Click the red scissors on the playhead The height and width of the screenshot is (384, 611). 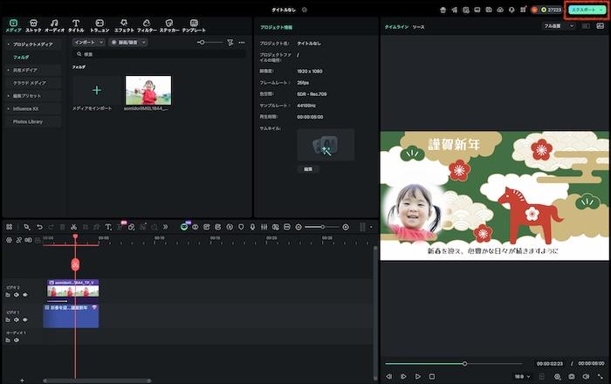(x=75, y=264)
